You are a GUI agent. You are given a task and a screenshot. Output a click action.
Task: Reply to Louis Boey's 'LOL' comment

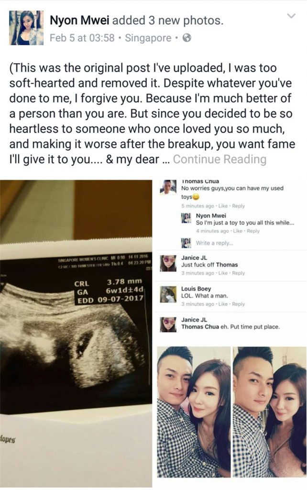(x=238, y=304)
